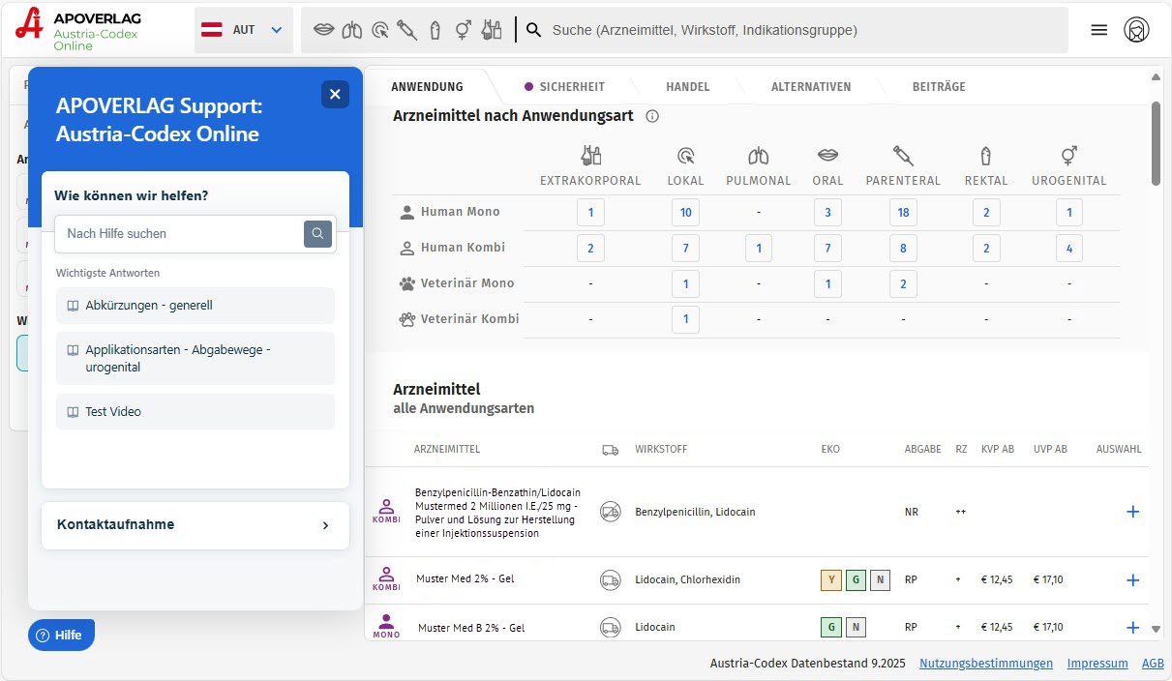Switch to the Sicherheit tab

tap(565, 87)
